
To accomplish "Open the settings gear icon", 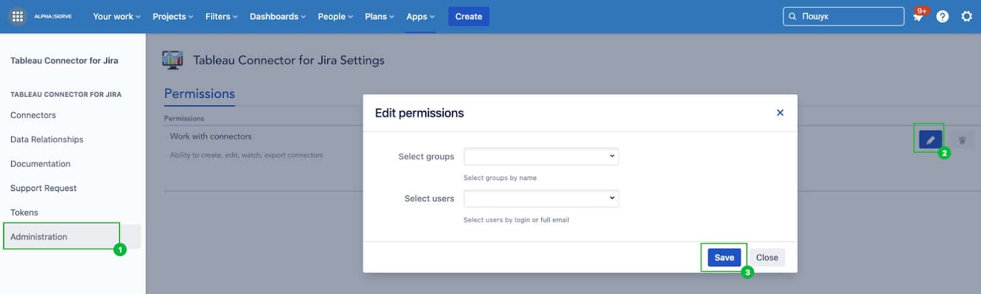I will pos(966,17).
